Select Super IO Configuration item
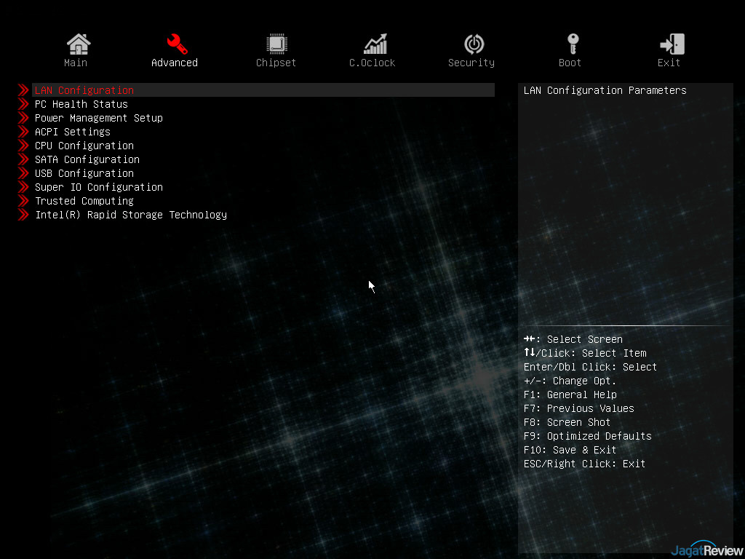 pos(98,187)
